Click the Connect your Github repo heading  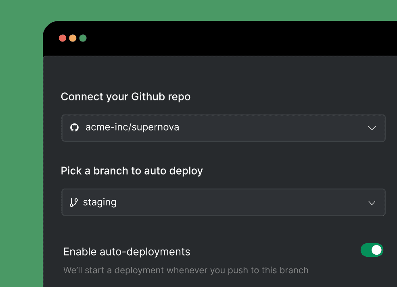coord(125,97)
